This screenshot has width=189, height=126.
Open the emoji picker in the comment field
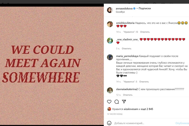point(110,123)
